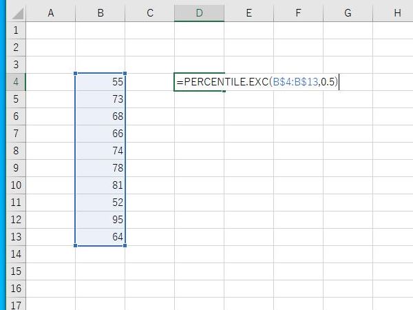Click cell containing 66
The width and height of the screenshot is (413, 310).
pos(100,134)
